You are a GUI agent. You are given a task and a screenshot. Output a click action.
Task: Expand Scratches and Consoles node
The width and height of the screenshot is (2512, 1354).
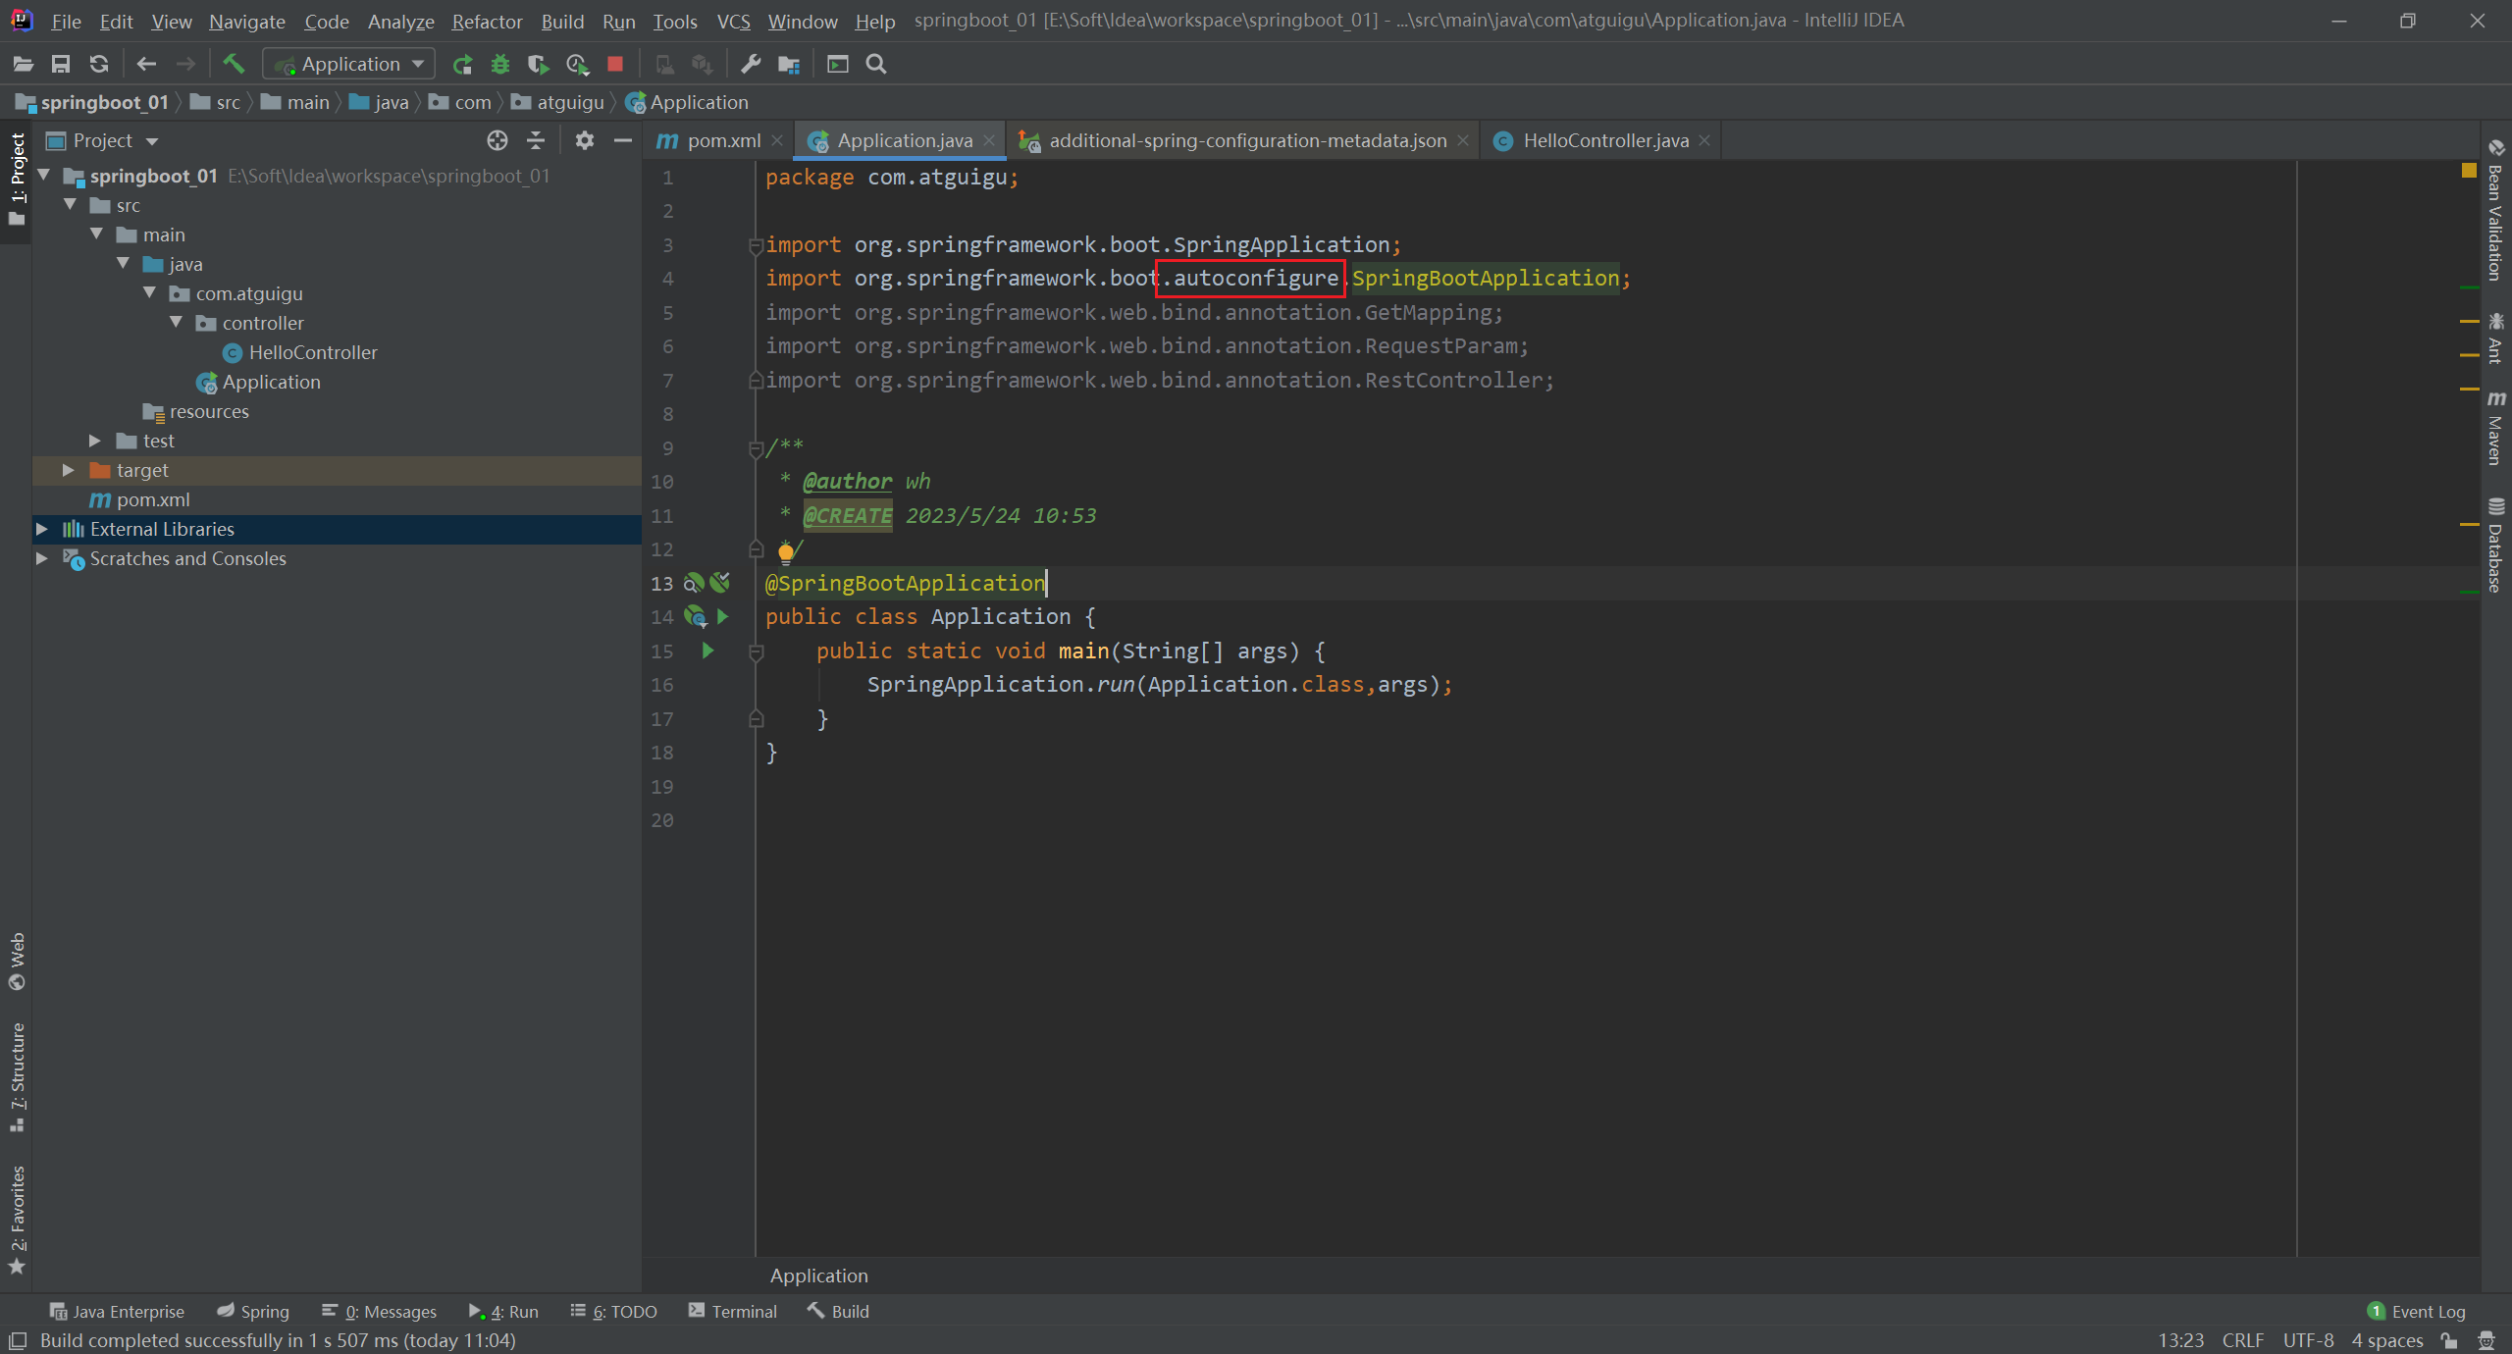coord(42,558)
